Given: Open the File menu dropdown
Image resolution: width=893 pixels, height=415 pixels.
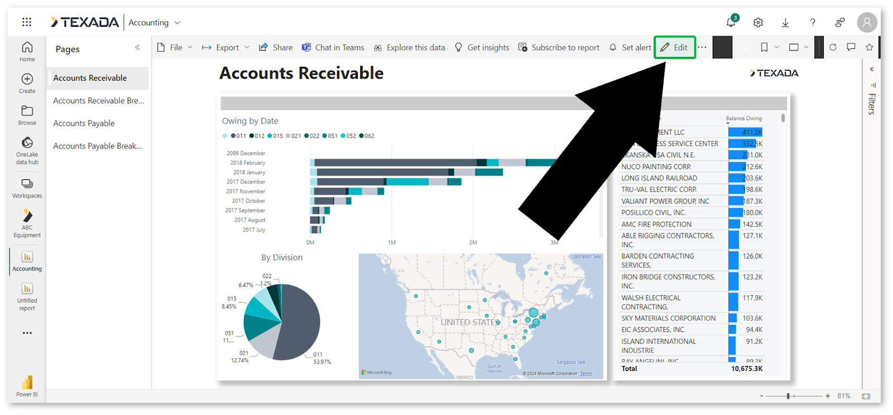Looking at the screenshot, I should tap(175, 47).
